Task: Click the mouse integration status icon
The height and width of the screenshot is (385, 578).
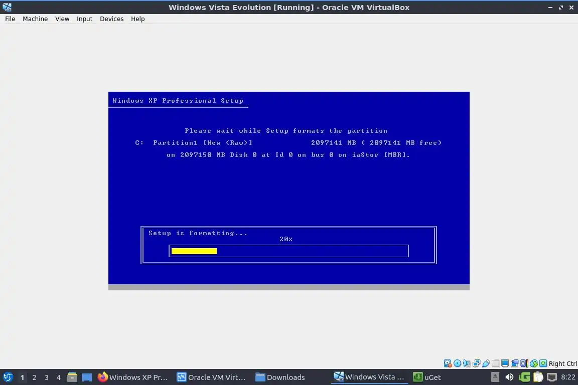Action: coord(534,363)
